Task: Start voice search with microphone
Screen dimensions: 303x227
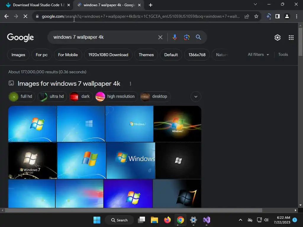Action: click(175, 37)
